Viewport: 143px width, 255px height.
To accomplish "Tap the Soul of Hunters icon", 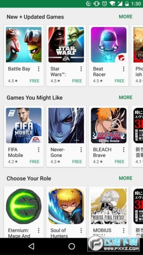I will (x=66, y=206).
